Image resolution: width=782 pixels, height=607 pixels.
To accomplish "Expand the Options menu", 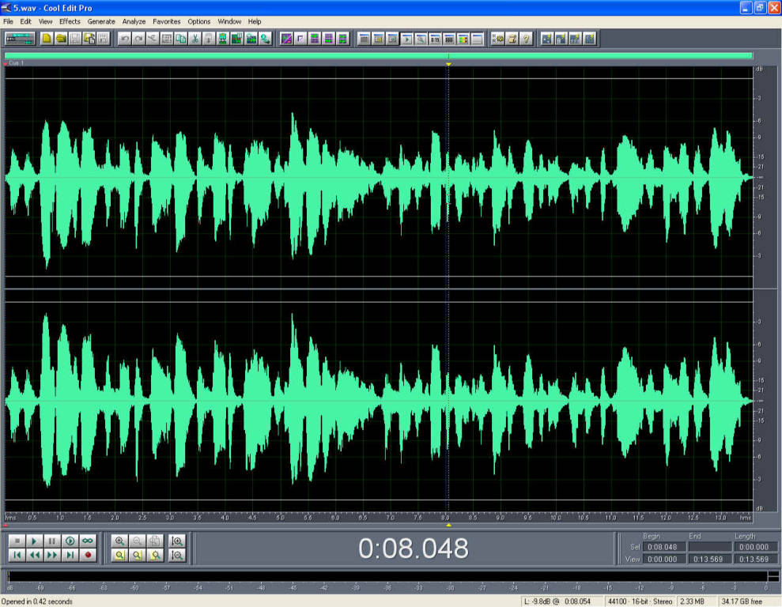I will point(199,21).
